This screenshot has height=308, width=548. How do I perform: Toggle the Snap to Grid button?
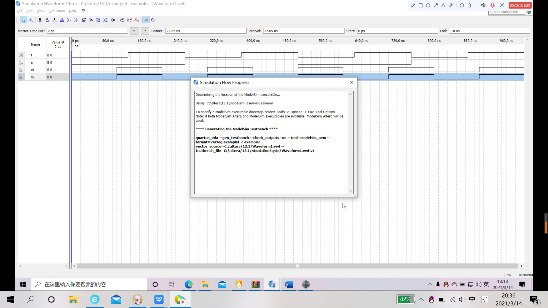click(x=146, y=20)
